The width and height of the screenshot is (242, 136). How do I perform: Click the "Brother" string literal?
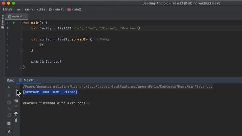[129, 28]
